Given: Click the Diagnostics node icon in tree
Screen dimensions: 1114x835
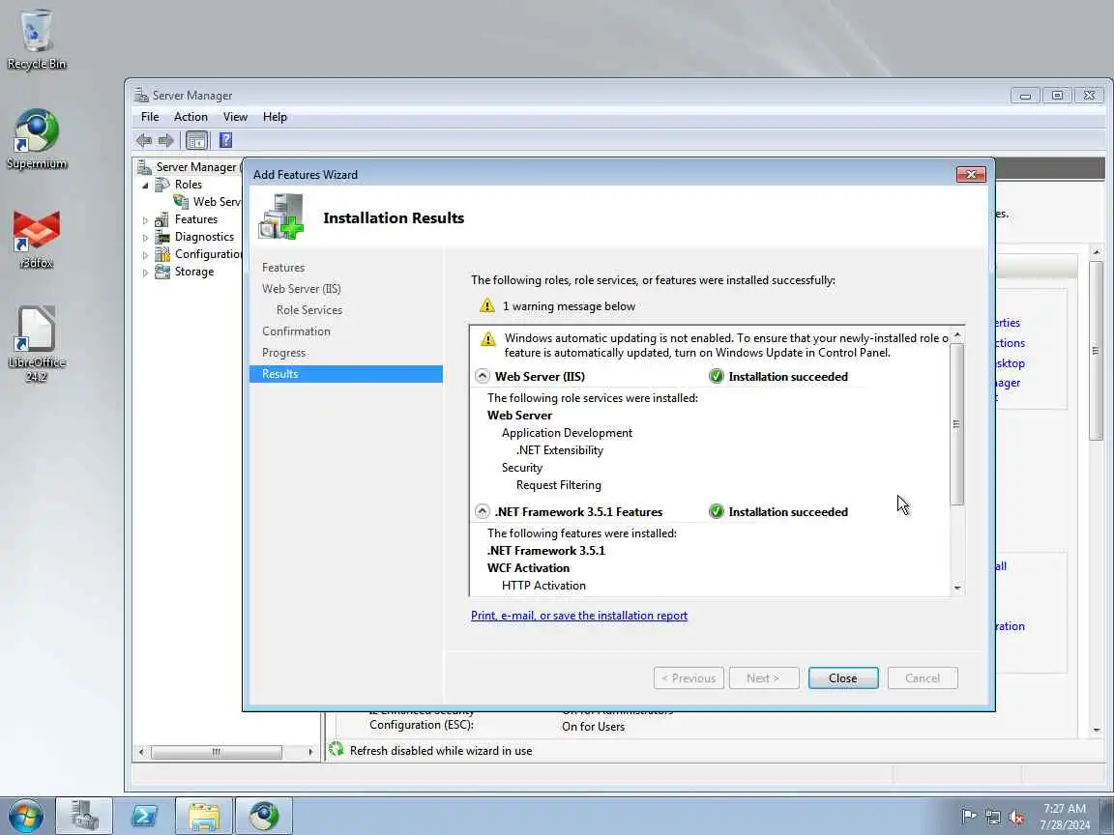Looking at the screenshot, I should 162,237.
